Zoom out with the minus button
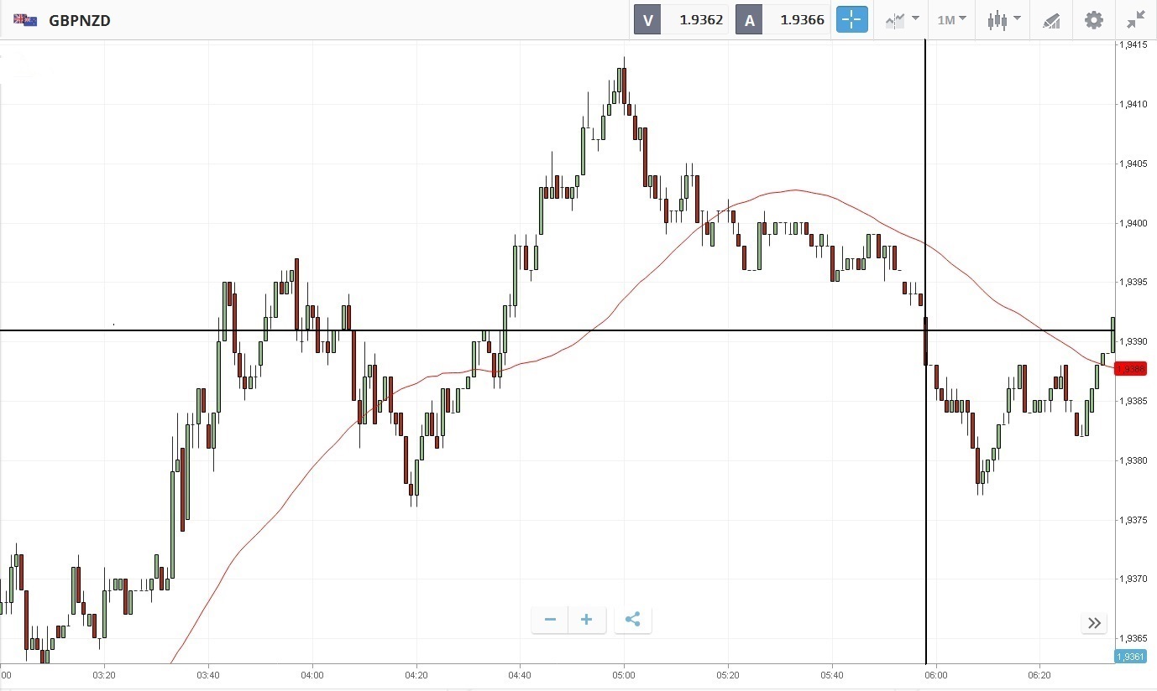Viewport: 1157px width, 691px height. [550, 620]
